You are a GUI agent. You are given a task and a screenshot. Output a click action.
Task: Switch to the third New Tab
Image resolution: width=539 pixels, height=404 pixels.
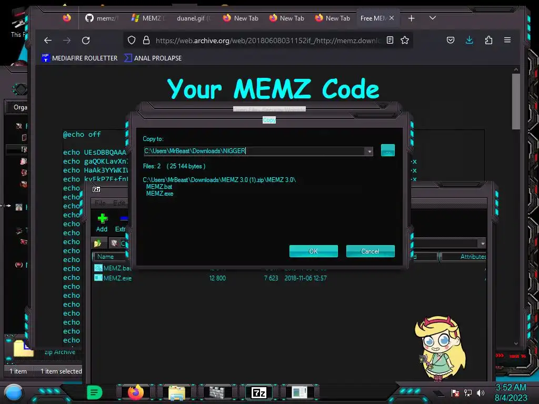333,18
